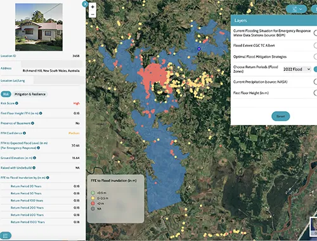Click the FFE to Flood Inundation legend title
The width and height of the screenshot is (317, 241).
113,181
